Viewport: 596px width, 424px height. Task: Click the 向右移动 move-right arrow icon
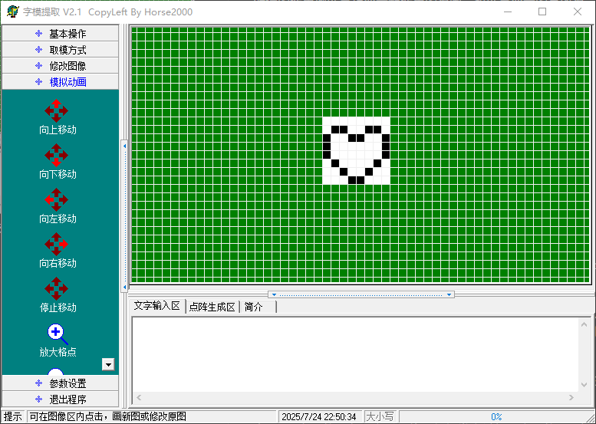tap(56, 245)
